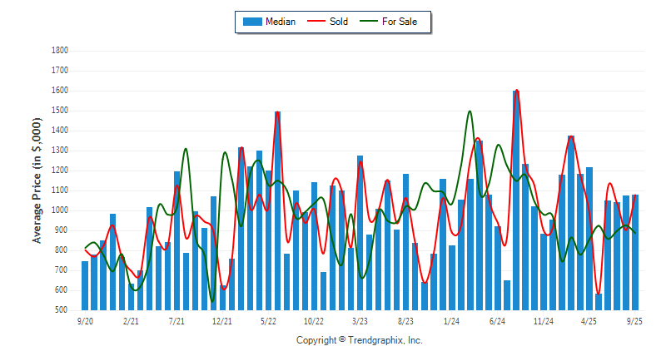Screen dimensions: 666x361
Task: Toggle the For Sale legend label
Action: [x=400, y=22]
